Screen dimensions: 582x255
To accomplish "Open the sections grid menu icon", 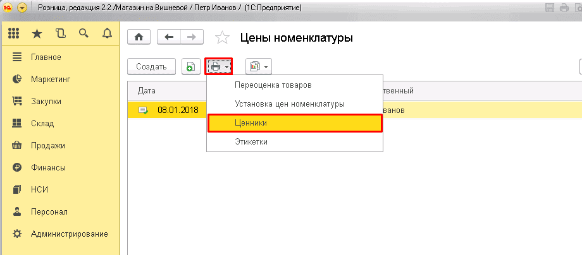I will click(x=13, y=34).
